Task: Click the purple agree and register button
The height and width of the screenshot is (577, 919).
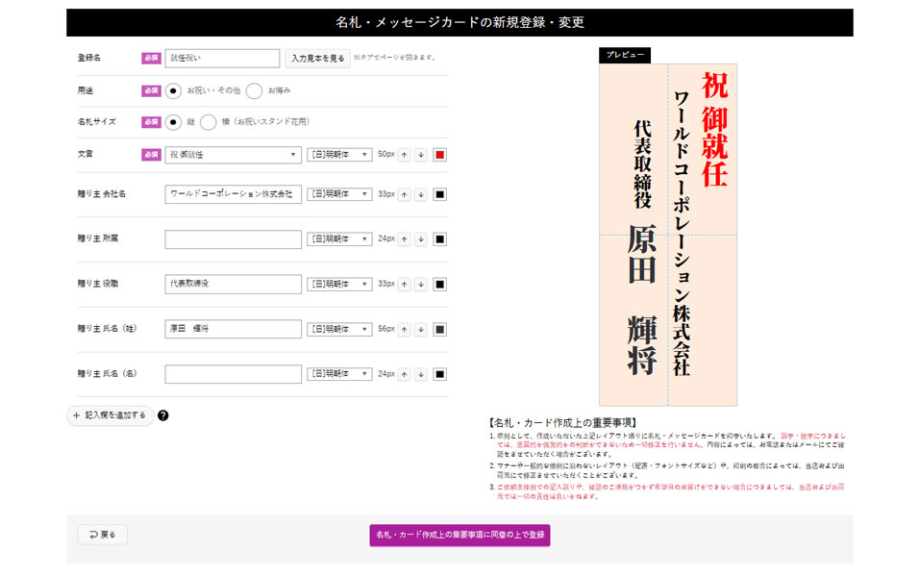Action: pyautogui.click(x=459, y=535)
